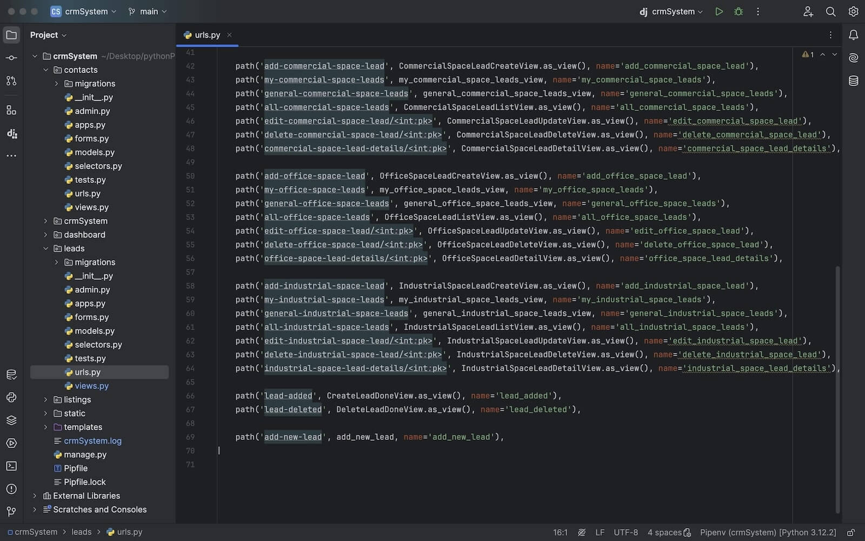This screenshot has width=865, height=541.
Task: Open the crmSystem run configuration dropdown
Action: click(x=673, y=11)
